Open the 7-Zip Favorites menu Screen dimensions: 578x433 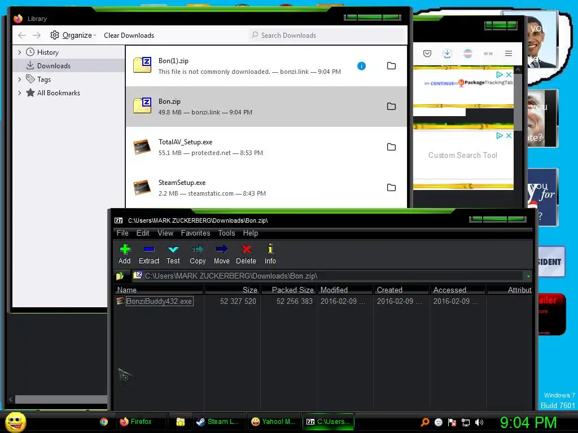click(x=195, y=233)
